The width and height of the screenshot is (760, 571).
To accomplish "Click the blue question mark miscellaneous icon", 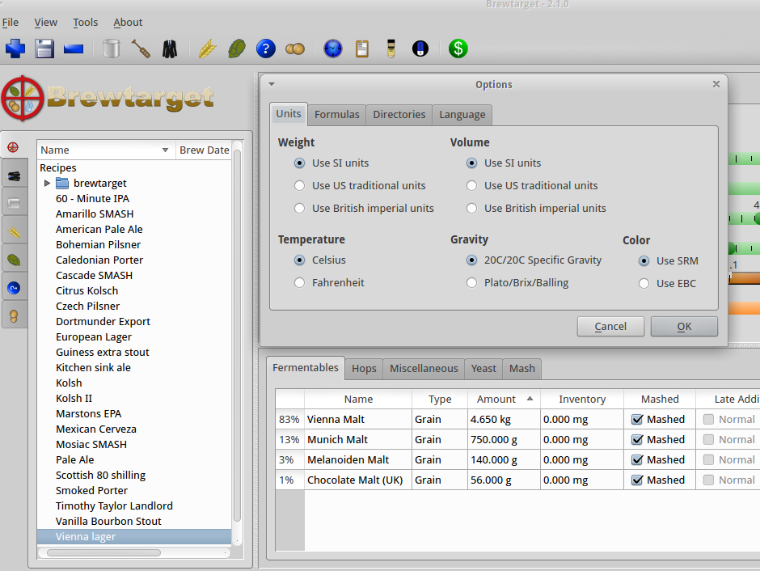I will [266, 49].
